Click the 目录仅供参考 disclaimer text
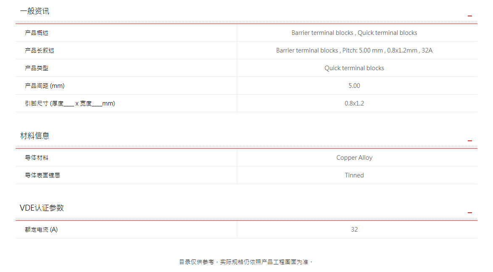 click(x=246, y=262)
